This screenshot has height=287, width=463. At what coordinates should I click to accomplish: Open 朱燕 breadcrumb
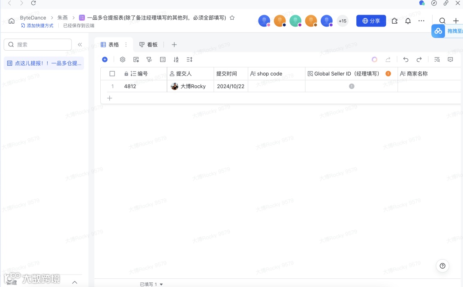pos(63,18)
